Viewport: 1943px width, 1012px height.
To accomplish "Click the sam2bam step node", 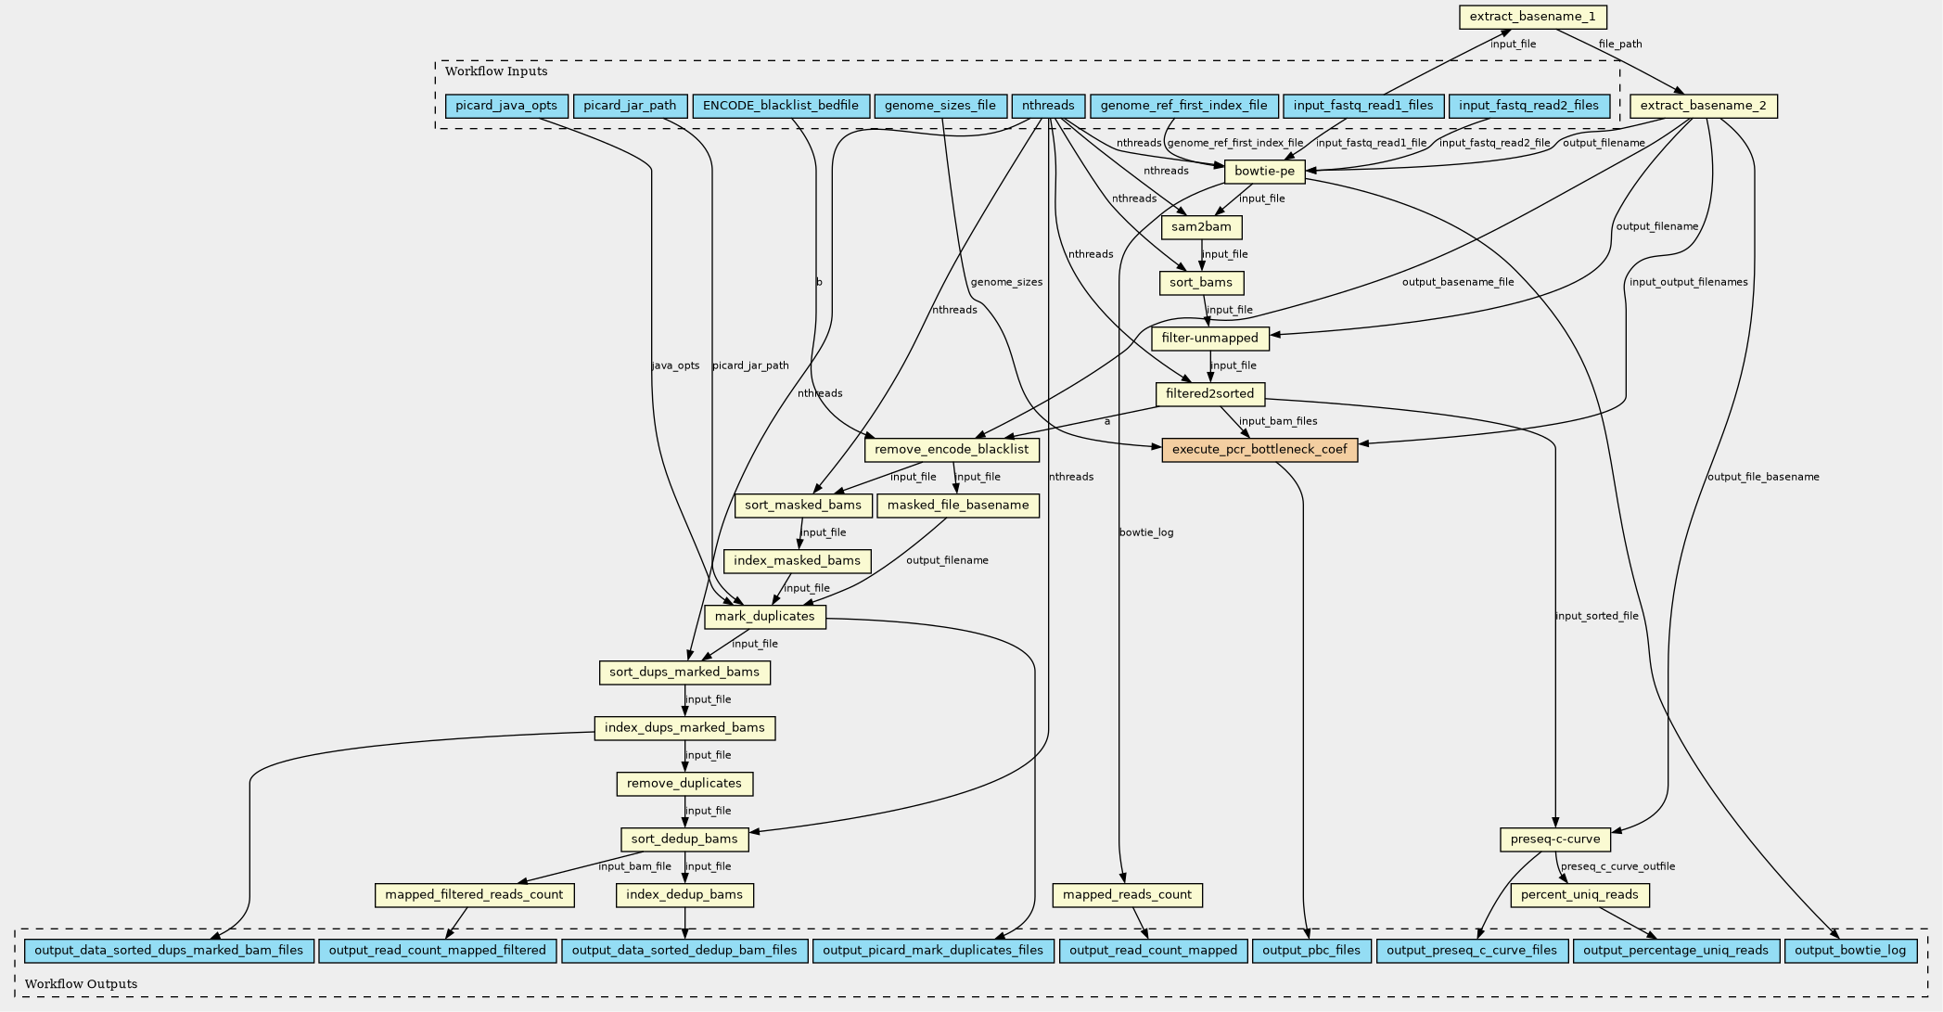I will pyautogui.click(x=1201, y=227).
